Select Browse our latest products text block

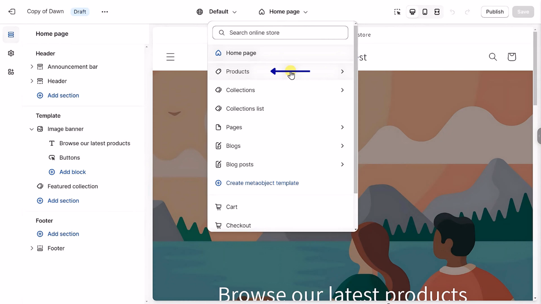pyautogui.click(x=95, y=144)
